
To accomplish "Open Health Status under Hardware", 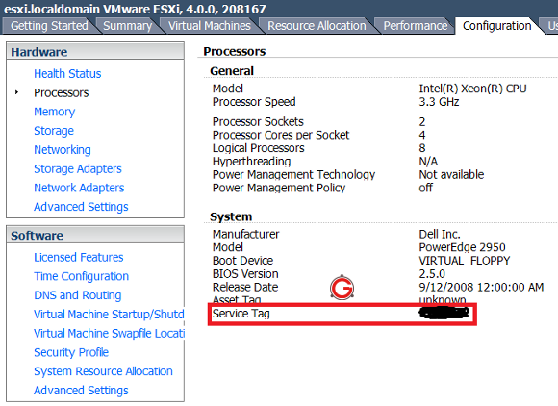I will tap(67, 74).
